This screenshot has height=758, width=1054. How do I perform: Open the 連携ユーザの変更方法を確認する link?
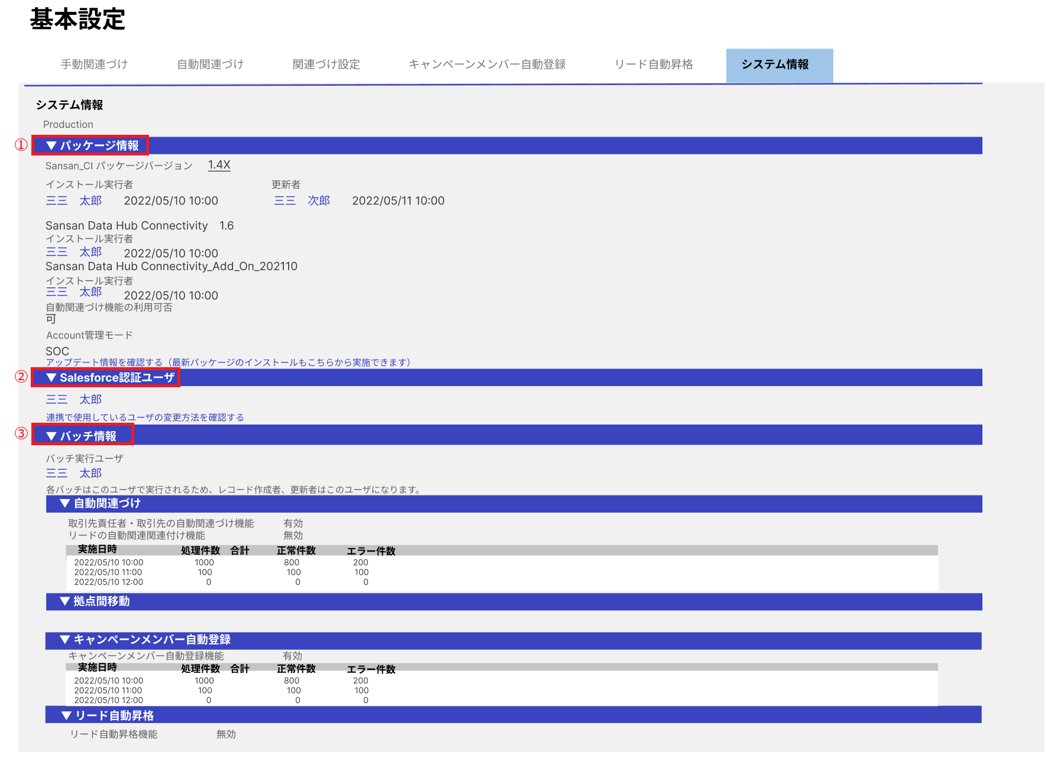tap(145, 417)
